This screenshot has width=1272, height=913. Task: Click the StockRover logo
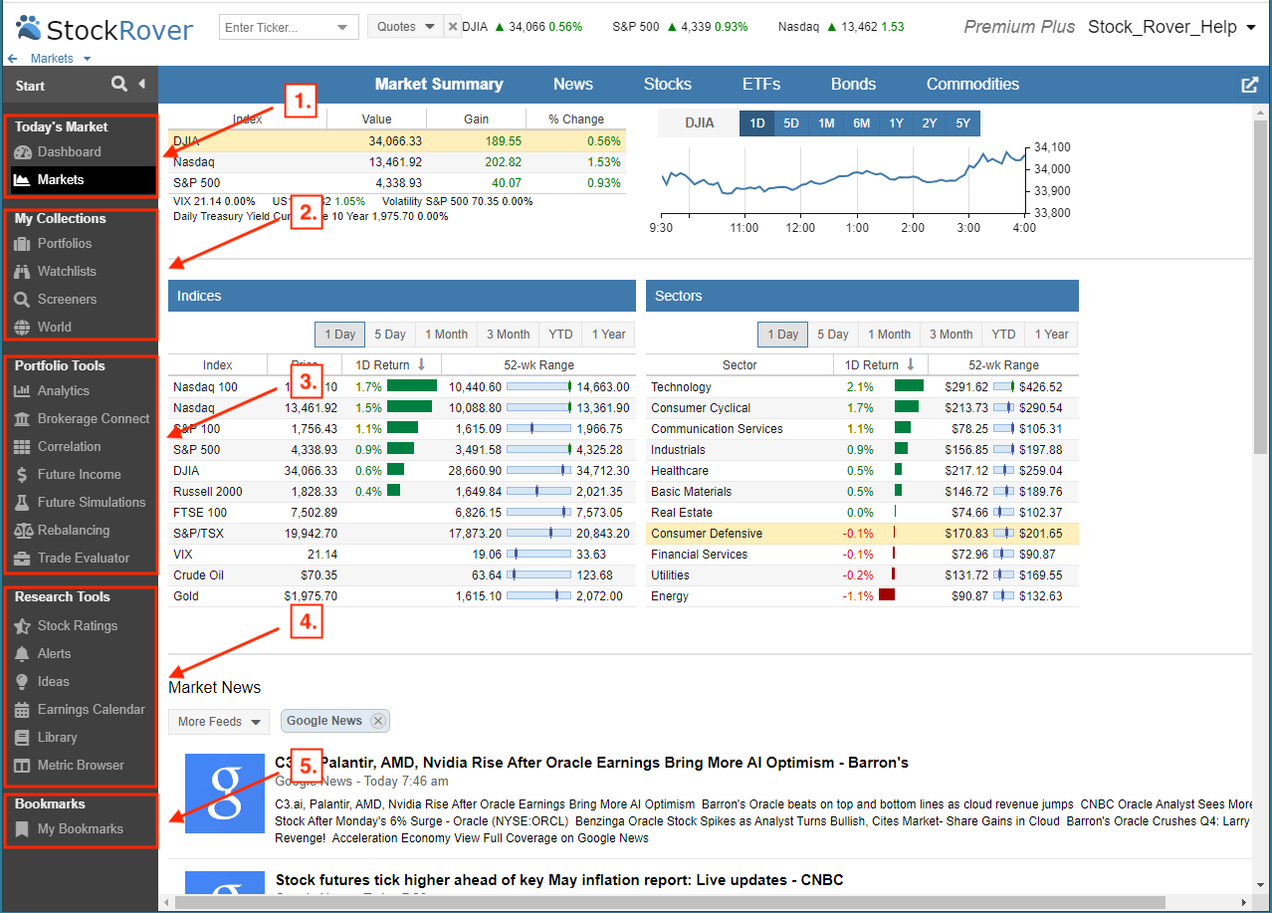106,29
